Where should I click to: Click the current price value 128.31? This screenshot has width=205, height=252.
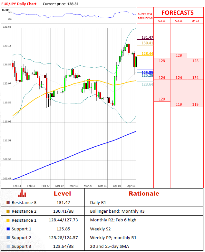click(73, 4)
